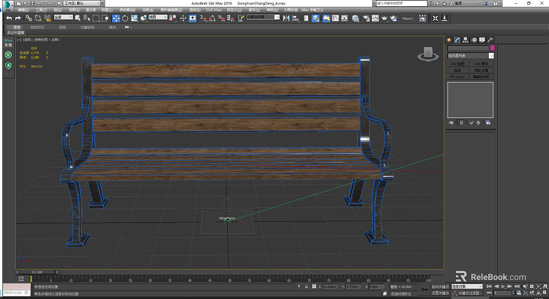Switch to the 对象绘制 ribbon tab
The width and height of the screenshot is (549, 299).
coord(87,27)
